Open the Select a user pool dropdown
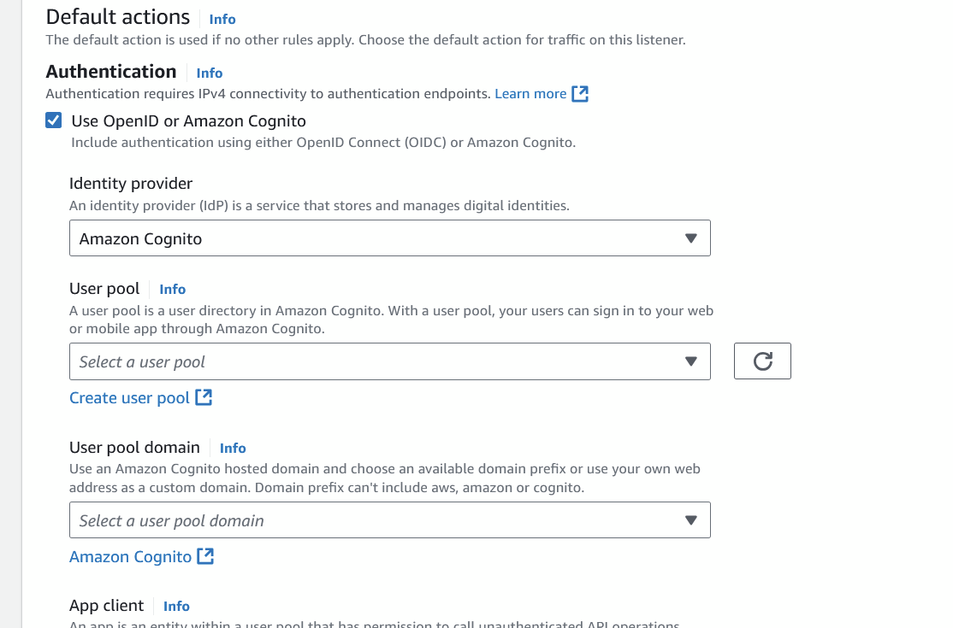This screenshot has width=953, height=628. tap(389, 361)
